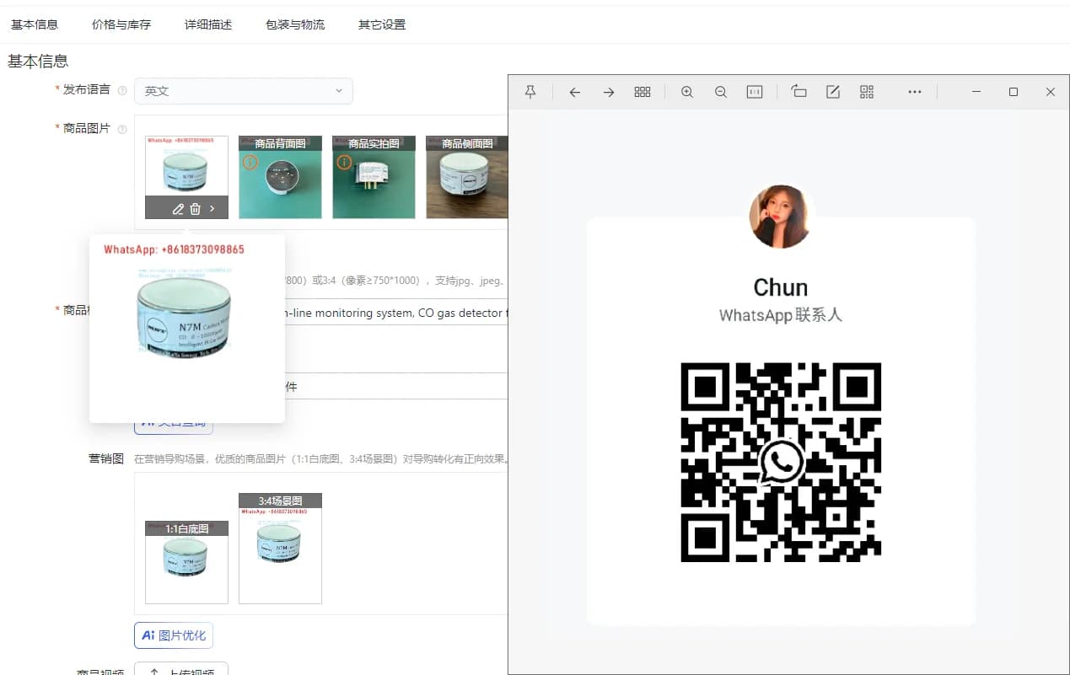Rotate the image in the viewer
1070x675 pixels.
coord(799,92)
